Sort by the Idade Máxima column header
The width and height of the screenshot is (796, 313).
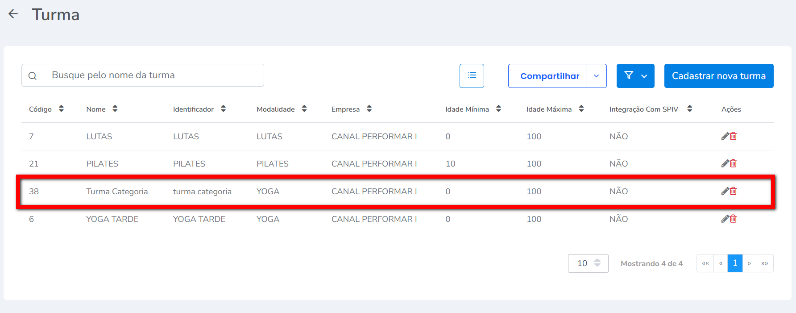[x=581, y=109]
